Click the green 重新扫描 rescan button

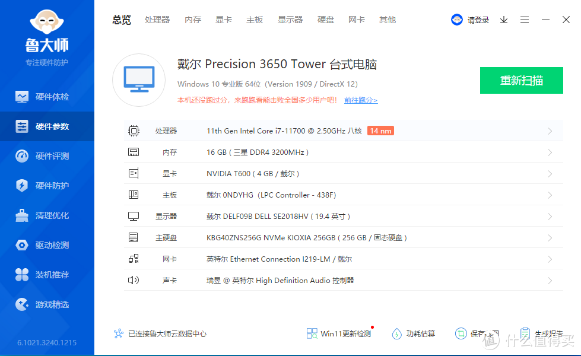[x=521, y=80]
